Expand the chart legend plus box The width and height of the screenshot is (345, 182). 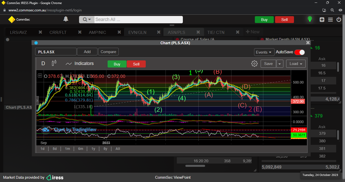(x=40, y=76)
